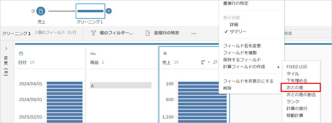Click the クリーニング1 label under the step
Viewport: 332px width, 123px height.
(x=90, y=22)
